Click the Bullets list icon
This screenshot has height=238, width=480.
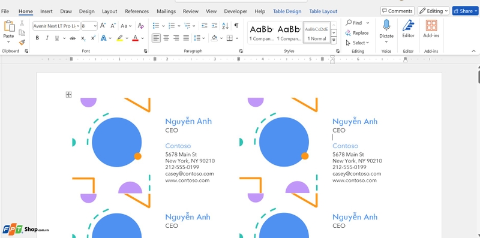(x=156, y=26)
